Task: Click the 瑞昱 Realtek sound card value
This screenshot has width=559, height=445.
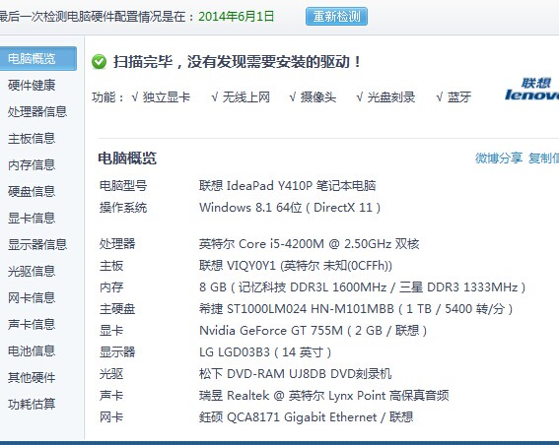Action: point(323,396)
